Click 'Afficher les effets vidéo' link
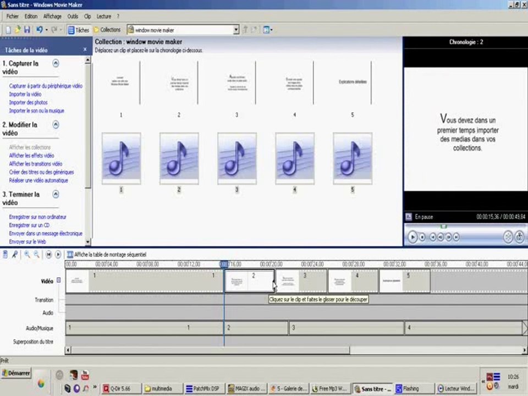The height and width of the screenshot is (396, 528). click(x=32, y=156)
